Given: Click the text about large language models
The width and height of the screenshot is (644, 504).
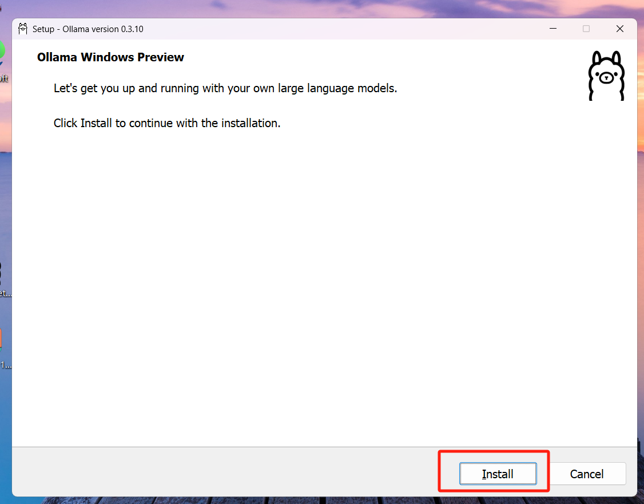Looking at the screenshot, I should (x=225, y=89).
